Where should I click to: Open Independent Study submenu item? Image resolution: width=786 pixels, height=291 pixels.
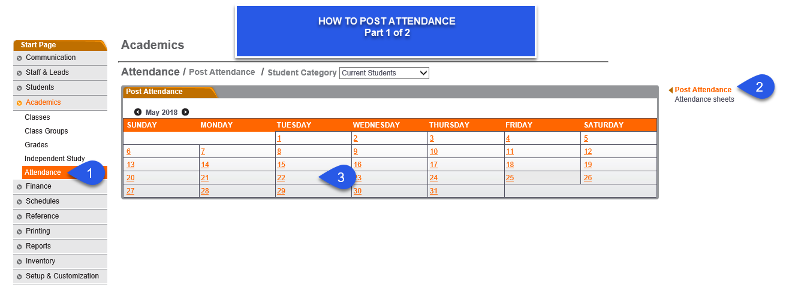[55, 159]
